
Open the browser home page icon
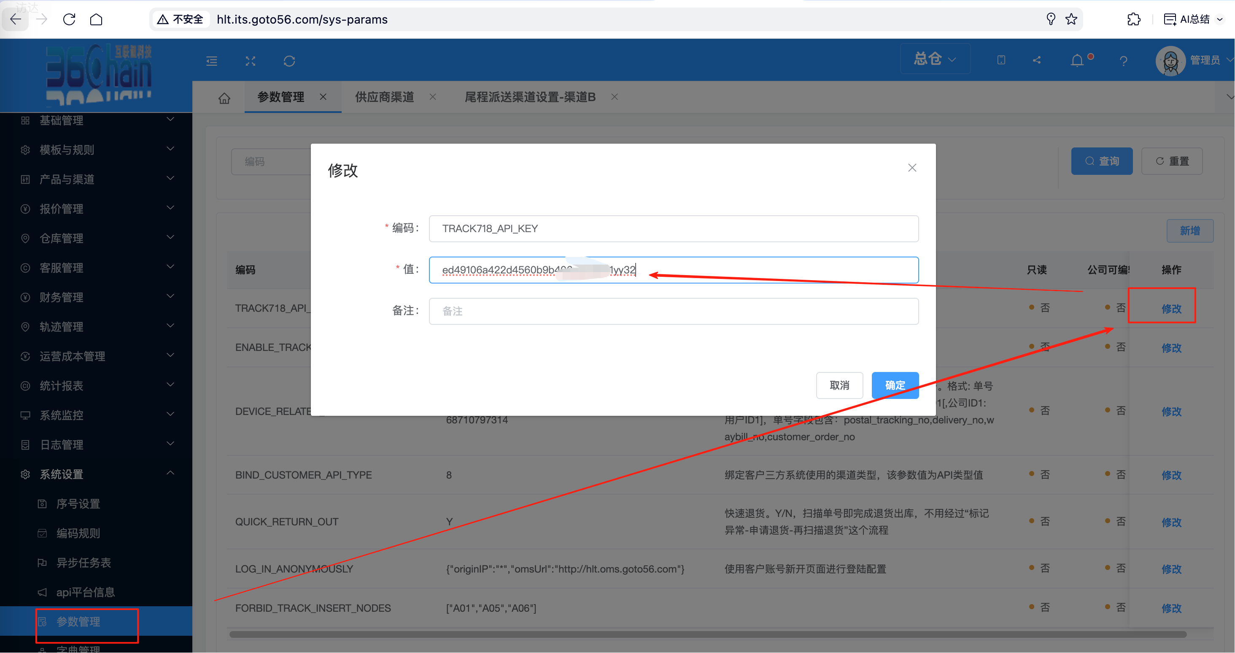(x=96, y=19)
